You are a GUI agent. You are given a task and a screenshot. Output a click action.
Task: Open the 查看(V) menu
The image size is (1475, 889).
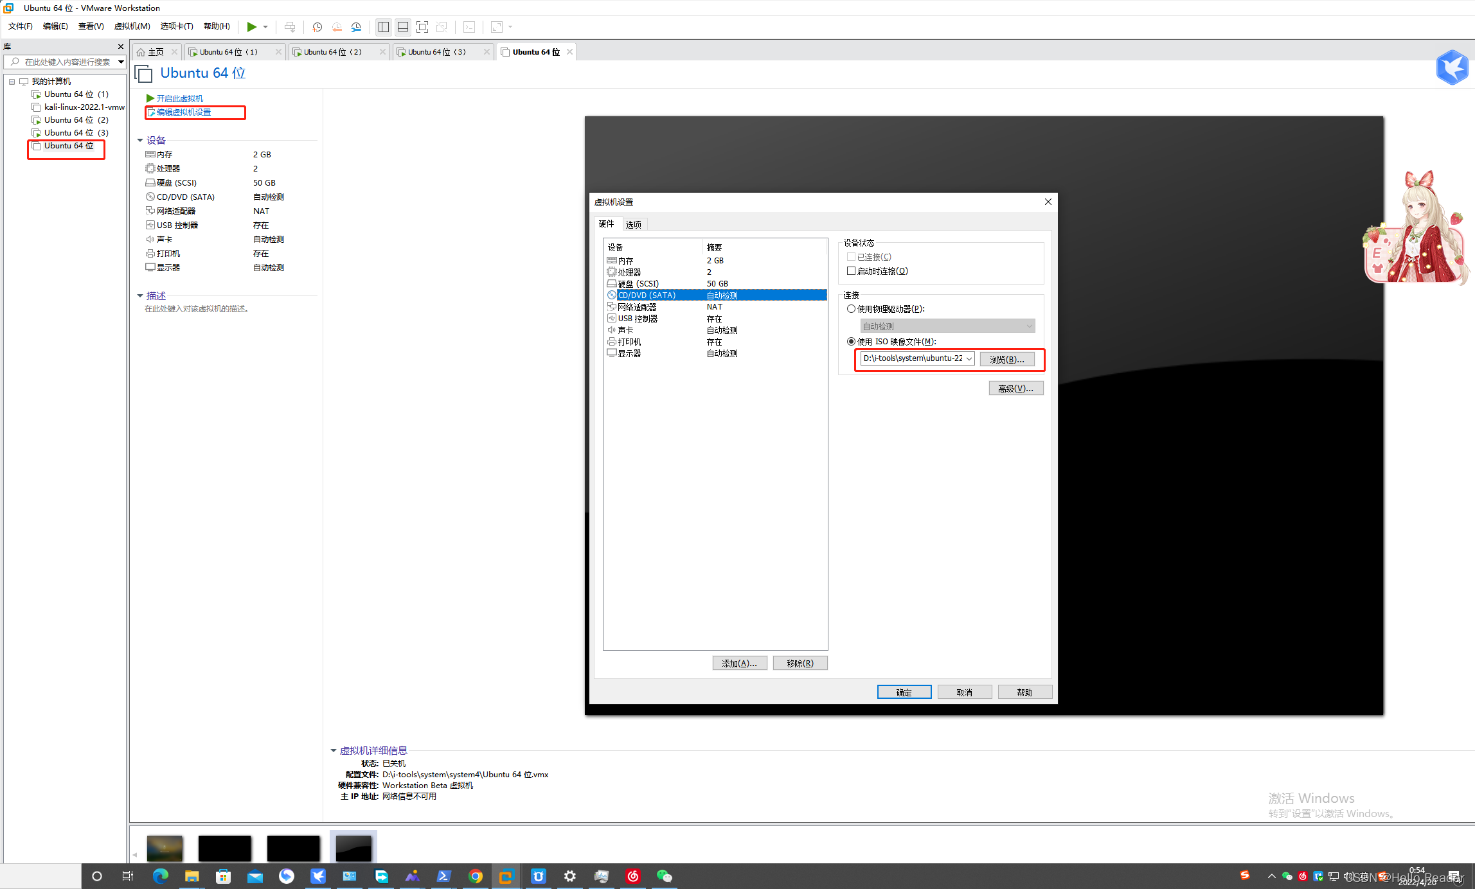91,26
